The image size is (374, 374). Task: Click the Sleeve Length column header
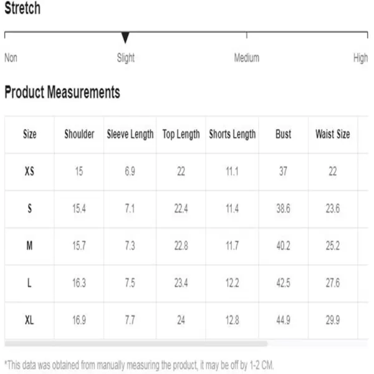point(130,134)
